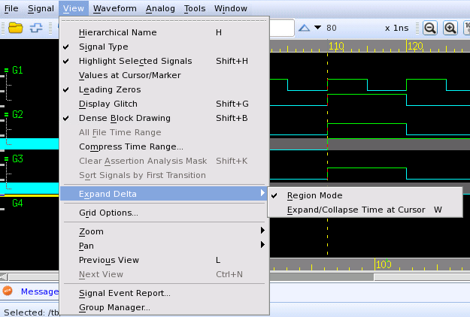The image size is (470, 317).
Task: Enable the Display Glitch option
Action: pos(164,104)
